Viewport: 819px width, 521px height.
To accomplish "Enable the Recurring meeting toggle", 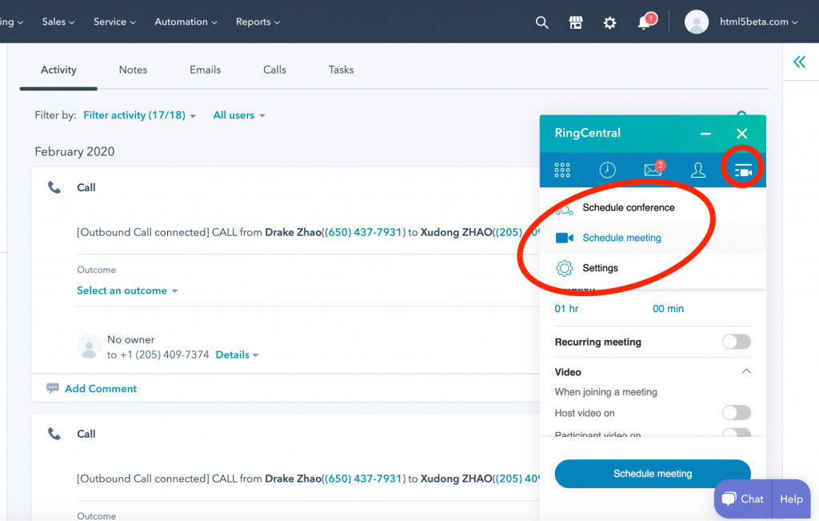I will point(736,342).
